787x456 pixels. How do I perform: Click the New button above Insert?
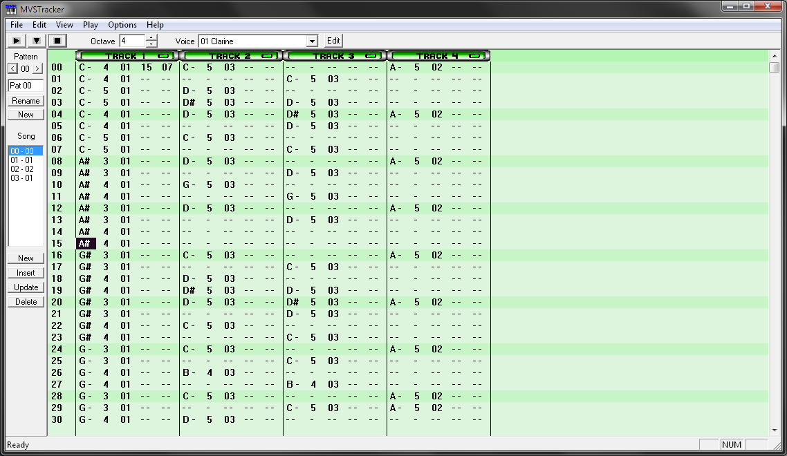pyautogui.click(x=26, y=258)
